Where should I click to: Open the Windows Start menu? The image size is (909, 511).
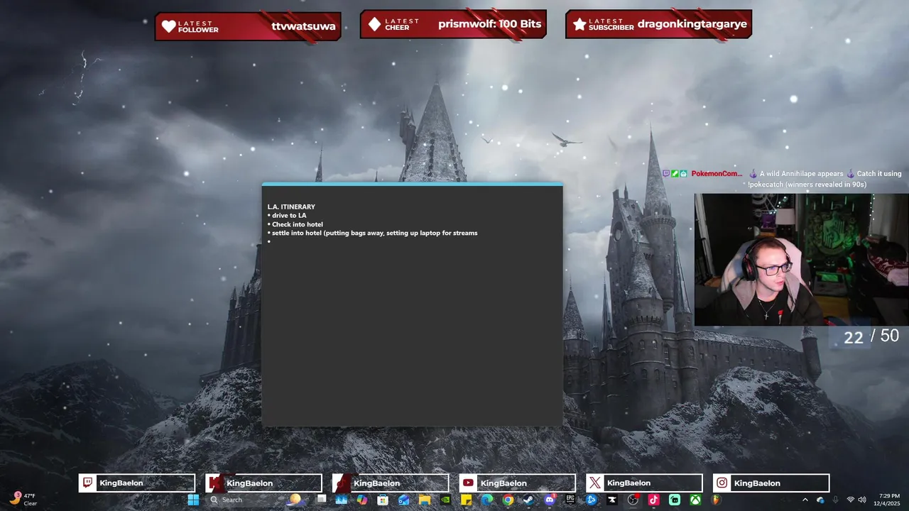point(193,500)
